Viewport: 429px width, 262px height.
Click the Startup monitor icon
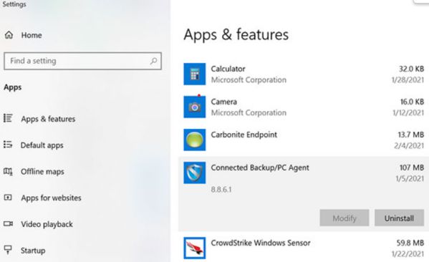8,250
